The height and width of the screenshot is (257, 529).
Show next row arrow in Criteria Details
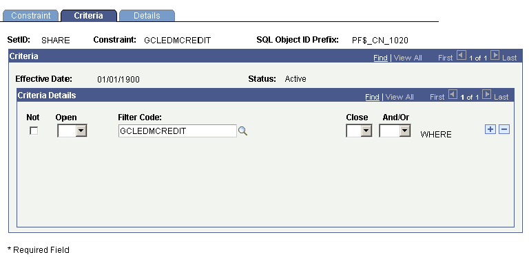(x=486, y=95)
